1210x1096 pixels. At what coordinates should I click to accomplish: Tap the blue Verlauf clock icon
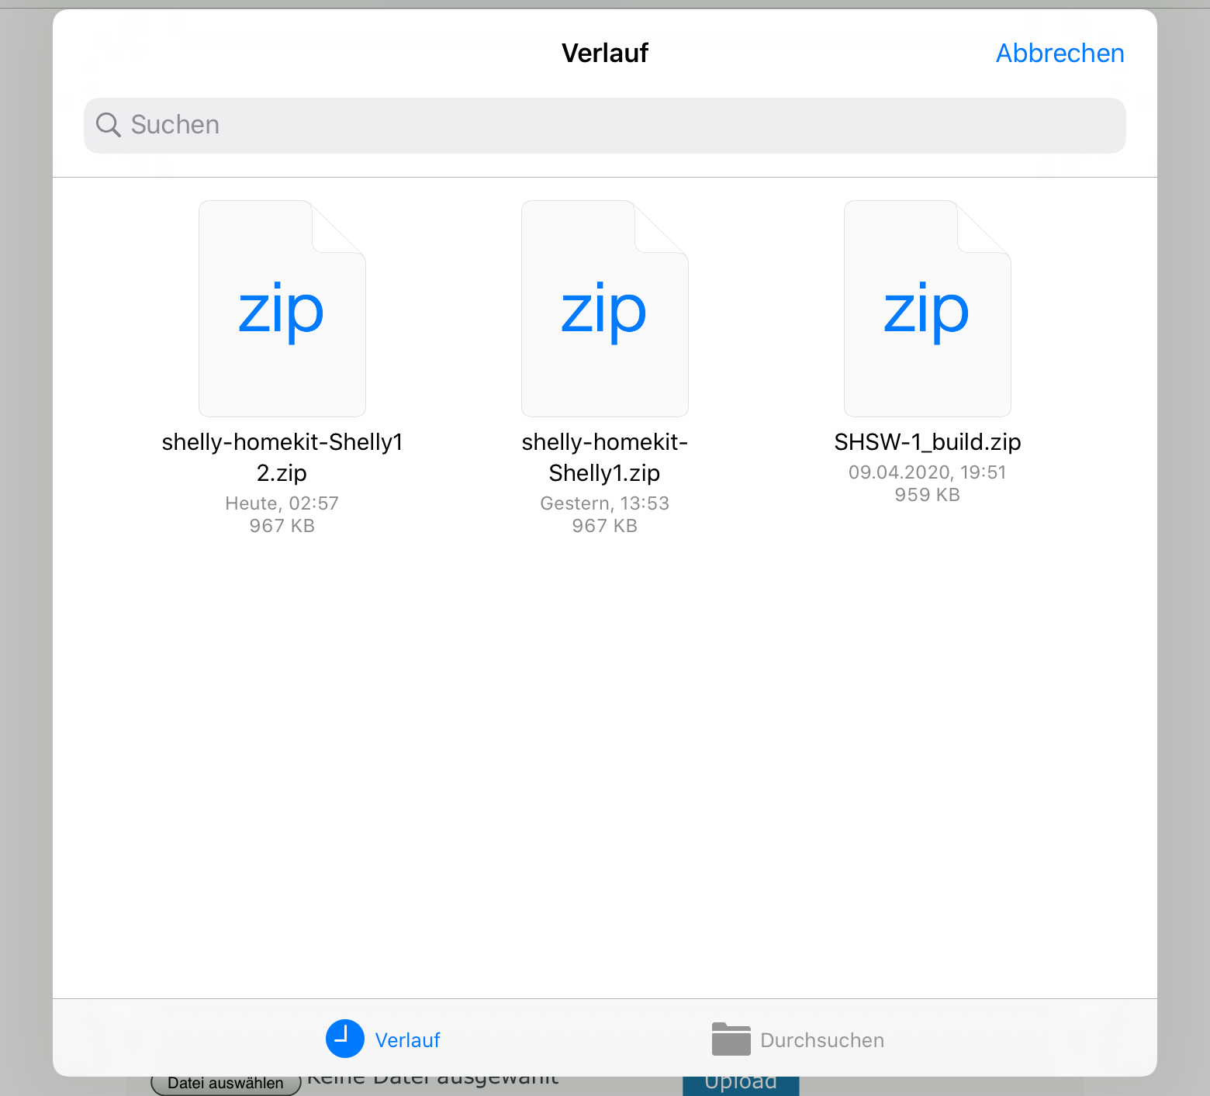pos(345,1039)
